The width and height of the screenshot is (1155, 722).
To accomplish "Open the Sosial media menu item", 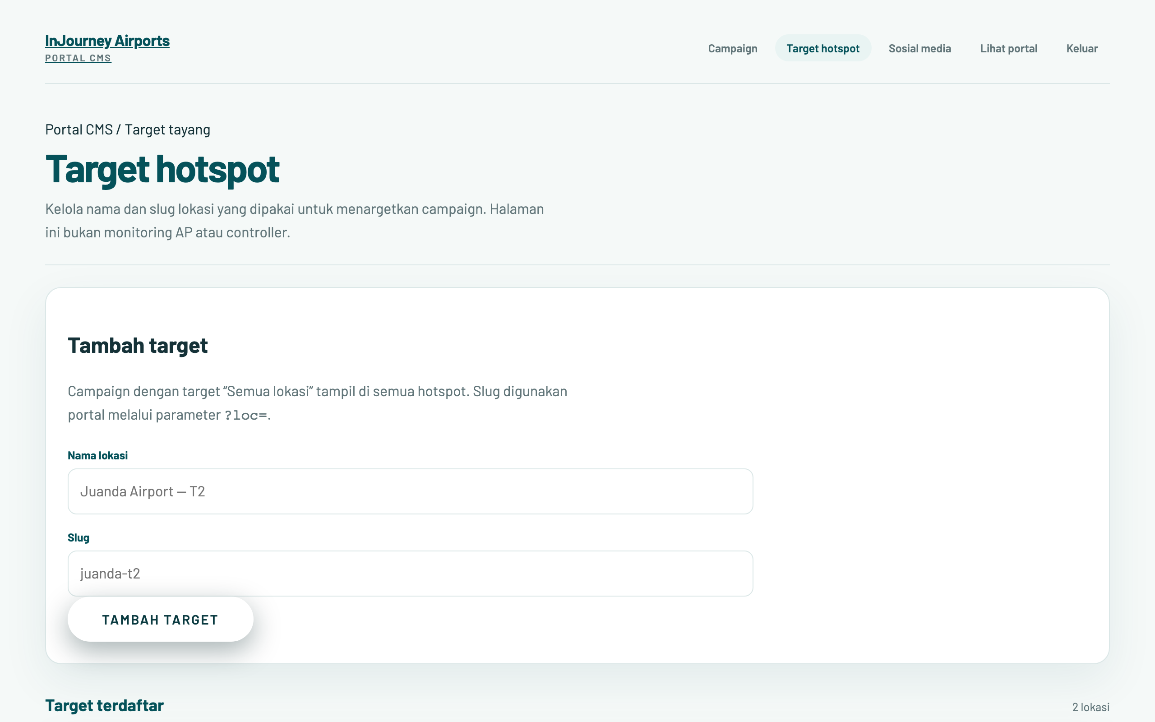I will click(919, 48).
